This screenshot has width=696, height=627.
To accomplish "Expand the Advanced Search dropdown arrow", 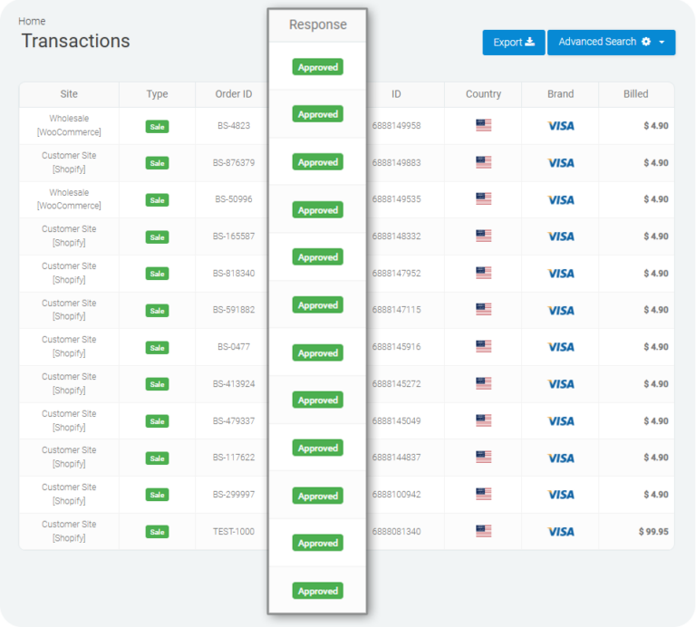I will tap(662, 43).
